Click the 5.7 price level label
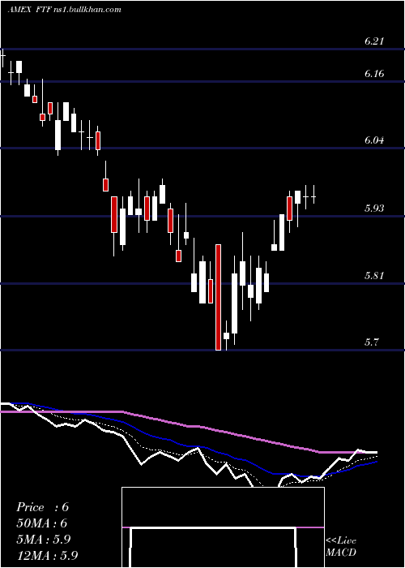This screenshot has width=405, height=568. (x=372, y=342)
